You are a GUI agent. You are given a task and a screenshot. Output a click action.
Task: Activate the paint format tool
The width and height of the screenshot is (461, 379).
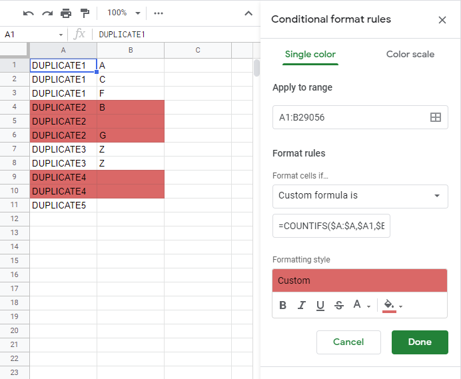[85, 13]
